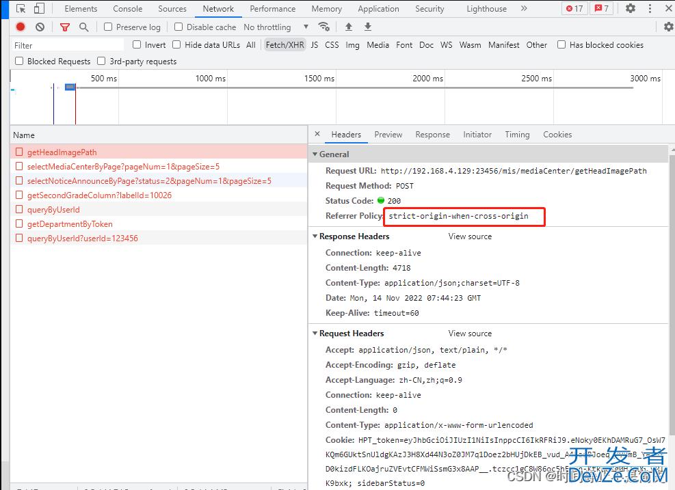
Task: Check Has blocked cookies checkbox
Action: coord(561,44)
